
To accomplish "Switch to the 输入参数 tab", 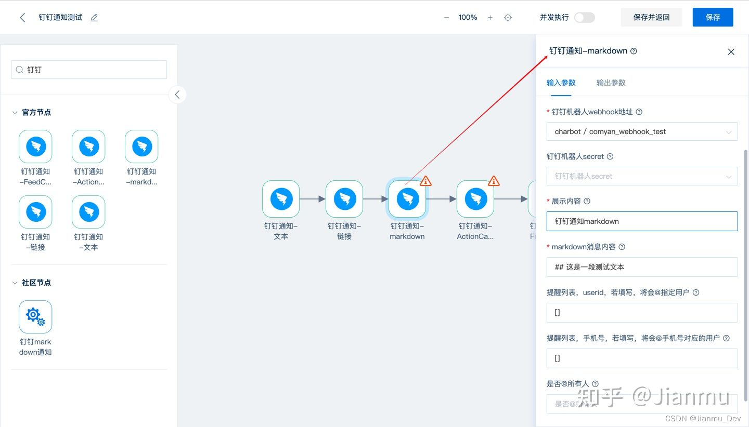I will [561, 83].
